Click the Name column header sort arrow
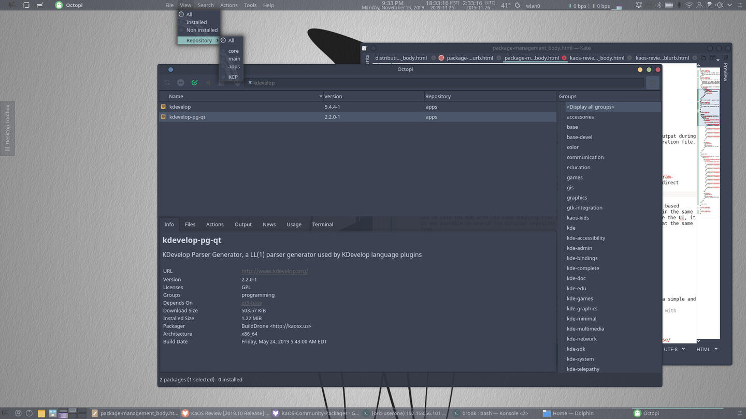The height and width of the screenshot is (419, 746). pos(321,96)
